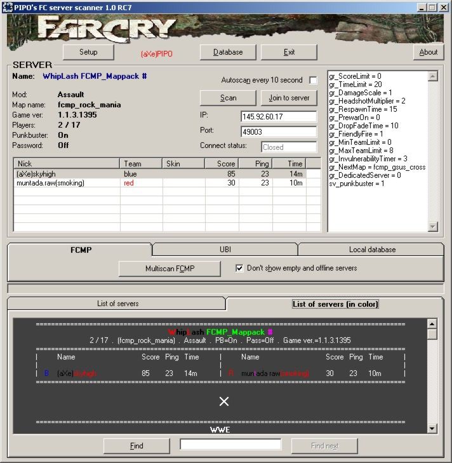Focus the Find search text field
Viewport: 452px width, 463px height.
(230, 445)
